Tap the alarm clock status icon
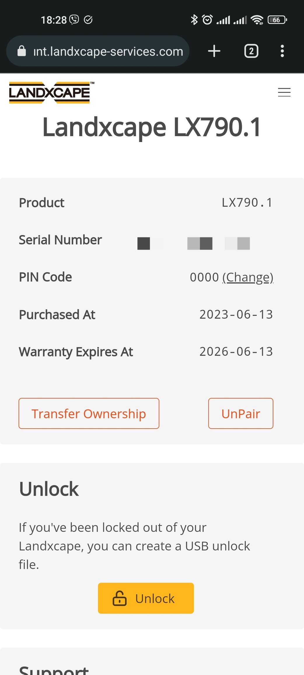This screenshot has height=675, width=304. (x=207, y=20)
